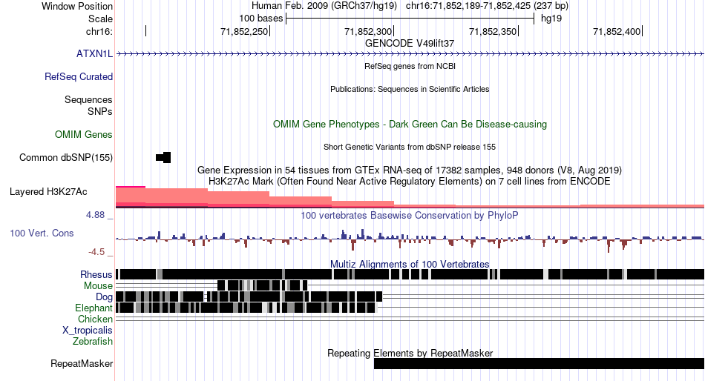Click the 100 bases scale bar
705x381 pixels.
point(410,19)
